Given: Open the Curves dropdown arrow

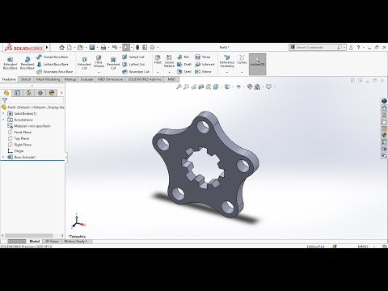Looking at the screenshot, I should click(x=242, y=72).
